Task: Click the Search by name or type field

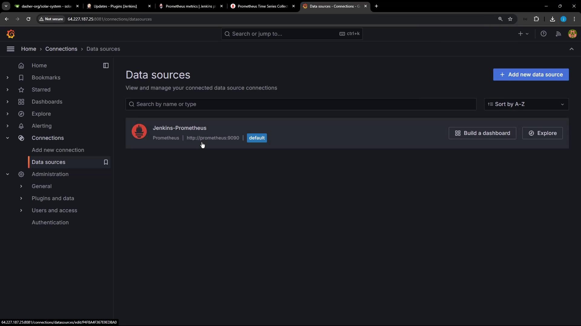Action: point(301,104)
